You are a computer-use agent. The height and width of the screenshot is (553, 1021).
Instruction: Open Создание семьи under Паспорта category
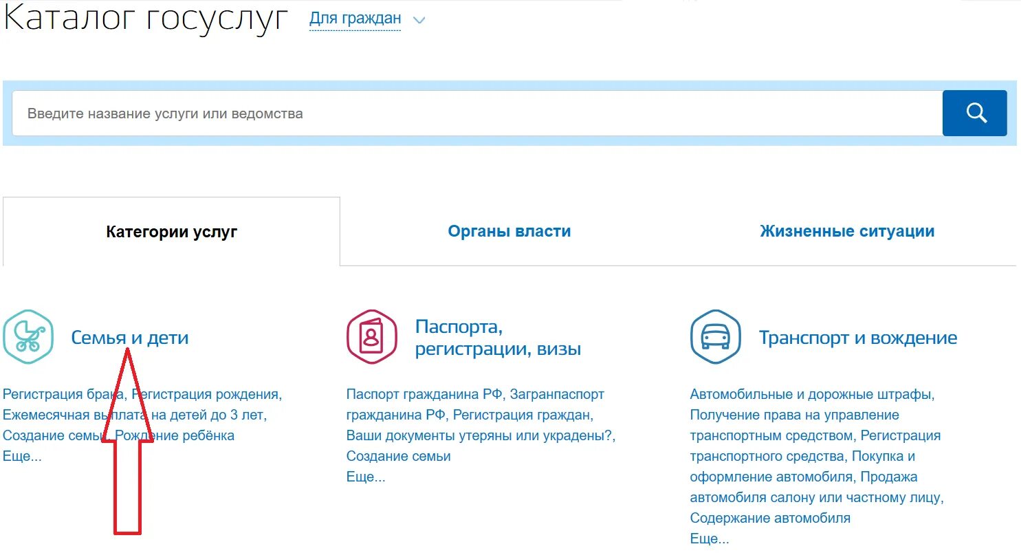399,457
